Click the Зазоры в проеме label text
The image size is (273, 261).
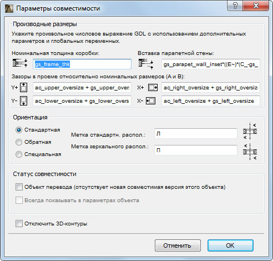point(98,77)
